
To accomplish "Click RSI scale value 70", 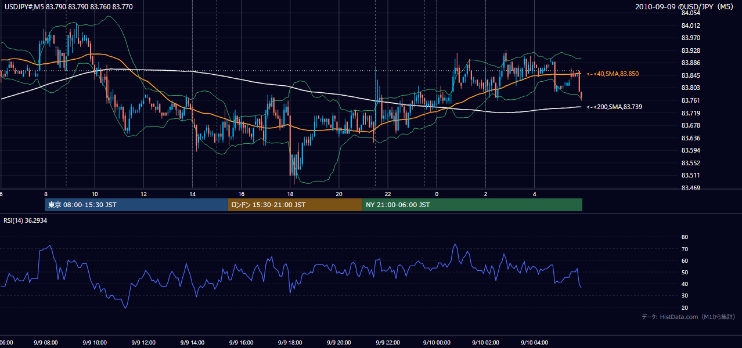I will [685, 249].
